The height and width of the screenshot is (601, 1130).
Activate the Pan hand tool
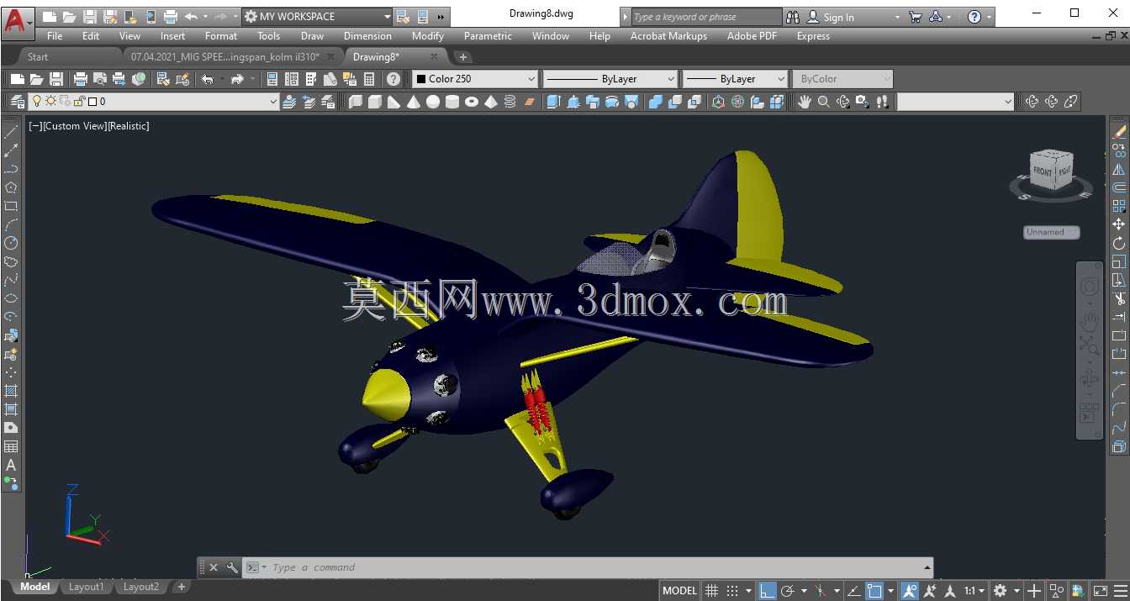[x=805, y=102]
